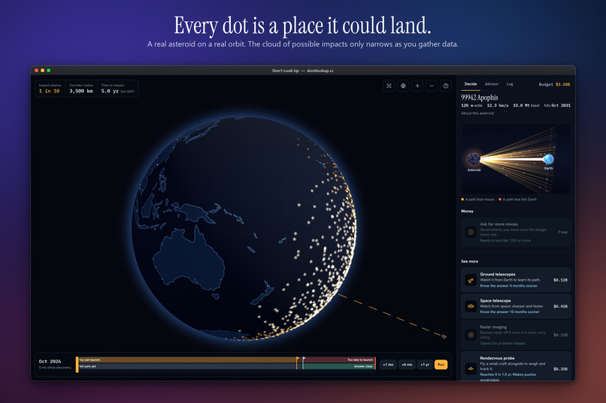Click the Time to impact '5.0 yr' value
Screen dimensions: 606x403
(110, 91)
